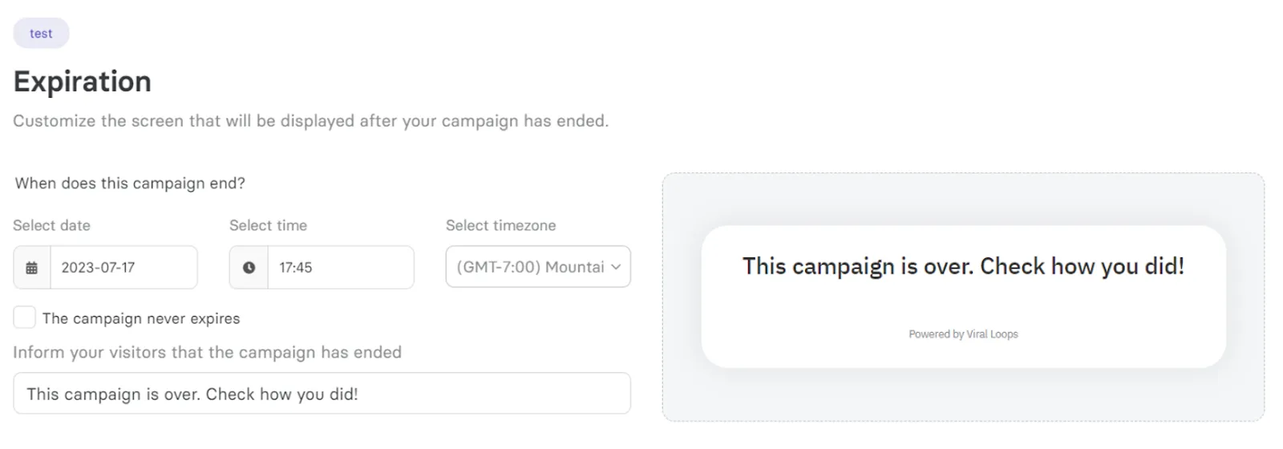This screenshot has width=1283, height=449.
Task: Edit the campaign ended message field
Action: (322, 394)
